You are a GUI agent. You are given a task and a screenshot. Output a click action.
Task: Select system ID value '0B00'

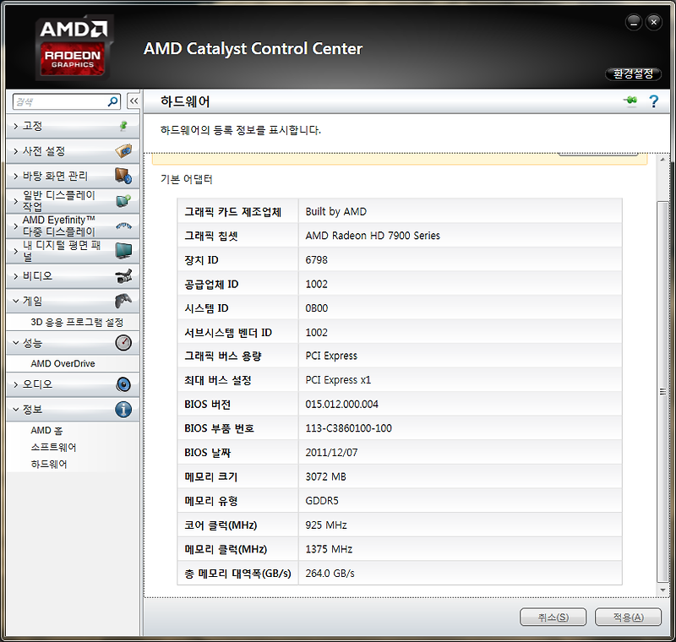click(x=316, y=308)
